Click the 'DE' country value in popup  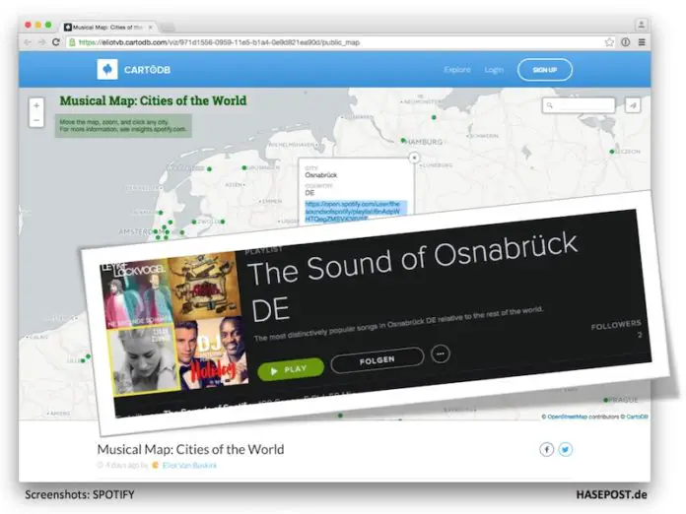point(309,193)
